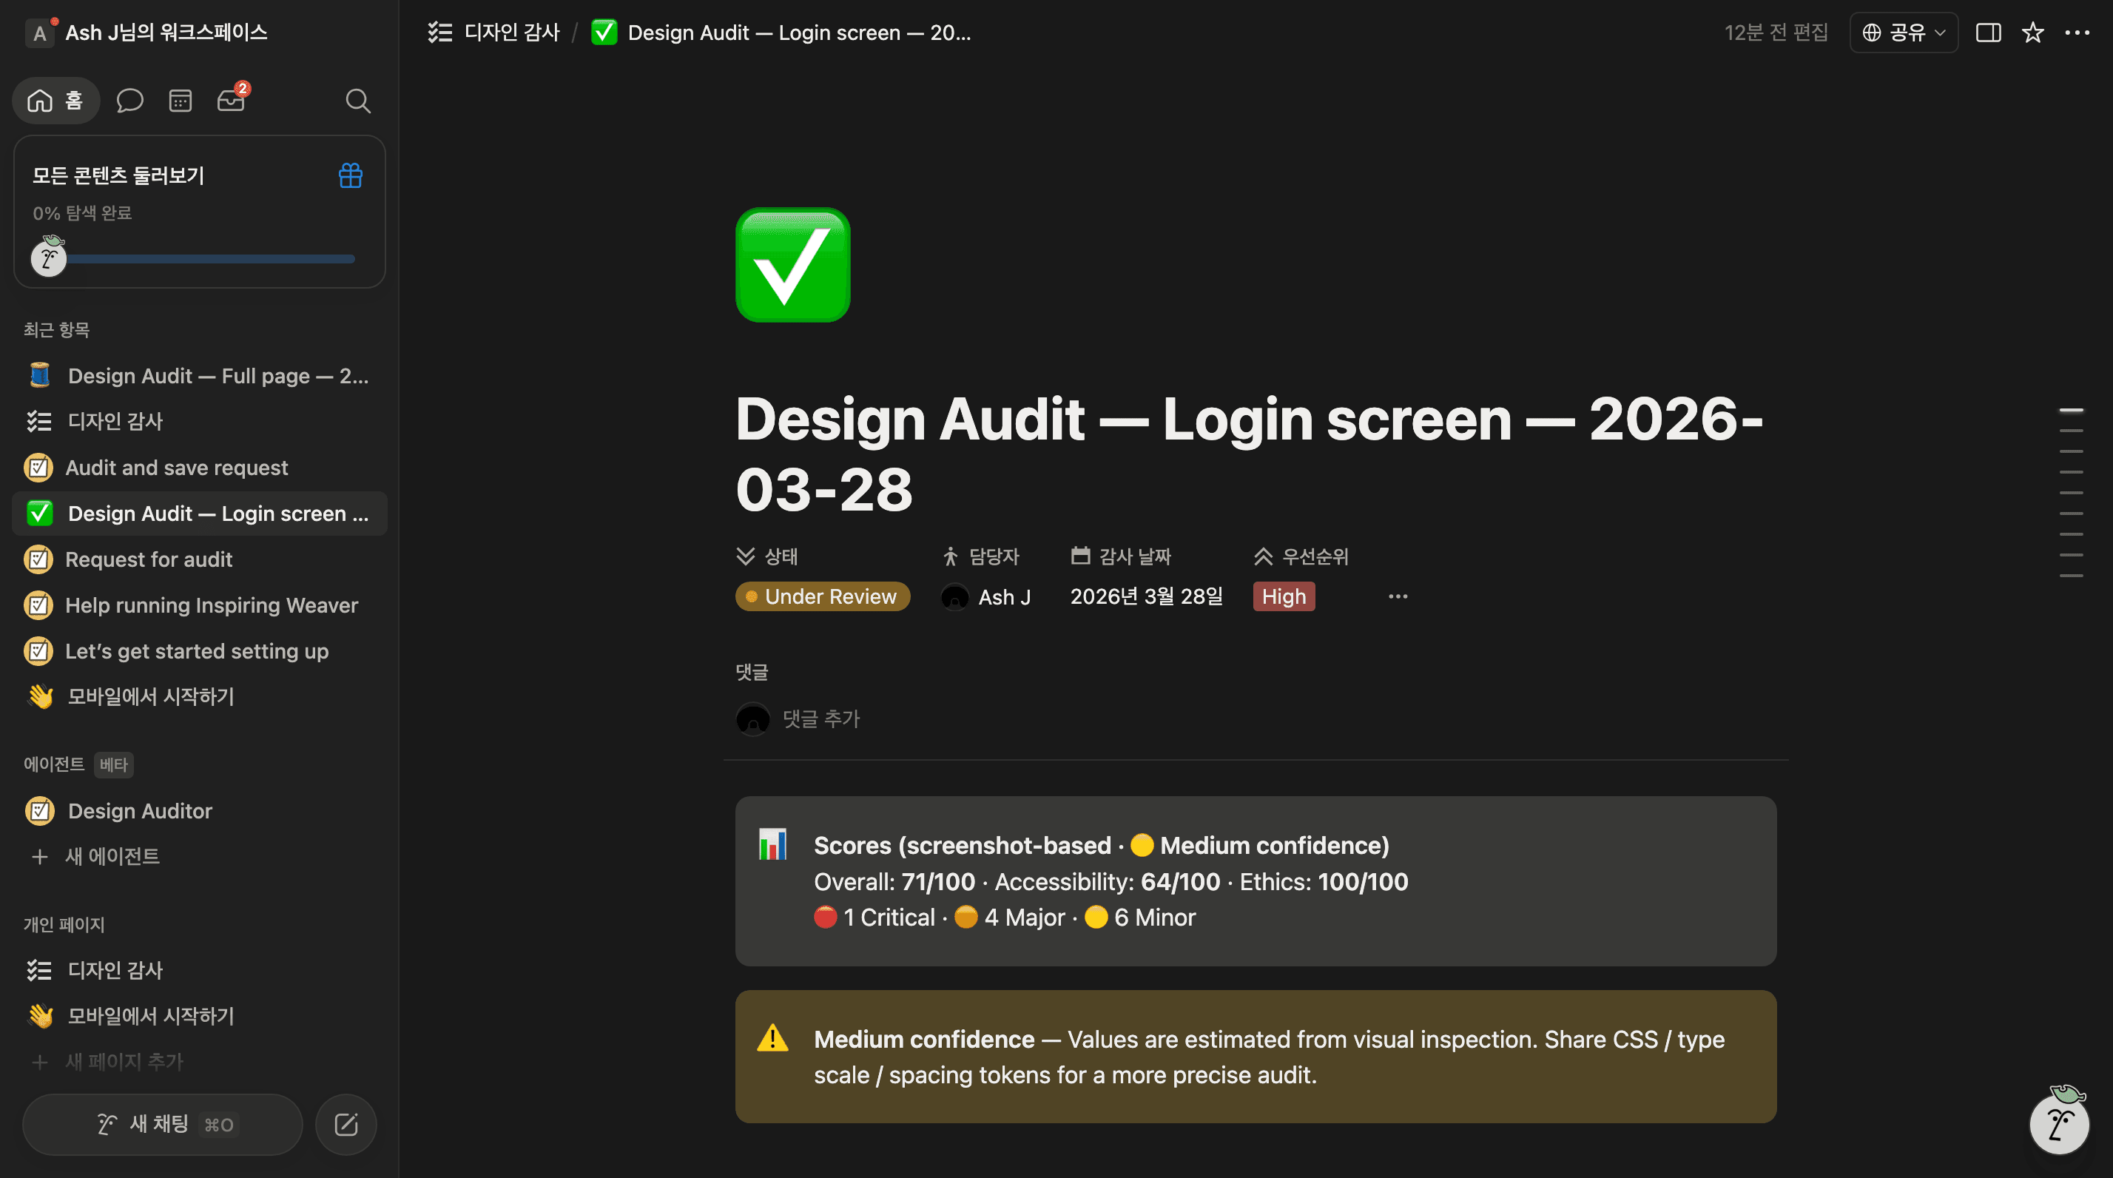Screen dimensions: 2113x1178
Task: Click the 댓글 추가 comment field
Action: [x=822, y=719]
